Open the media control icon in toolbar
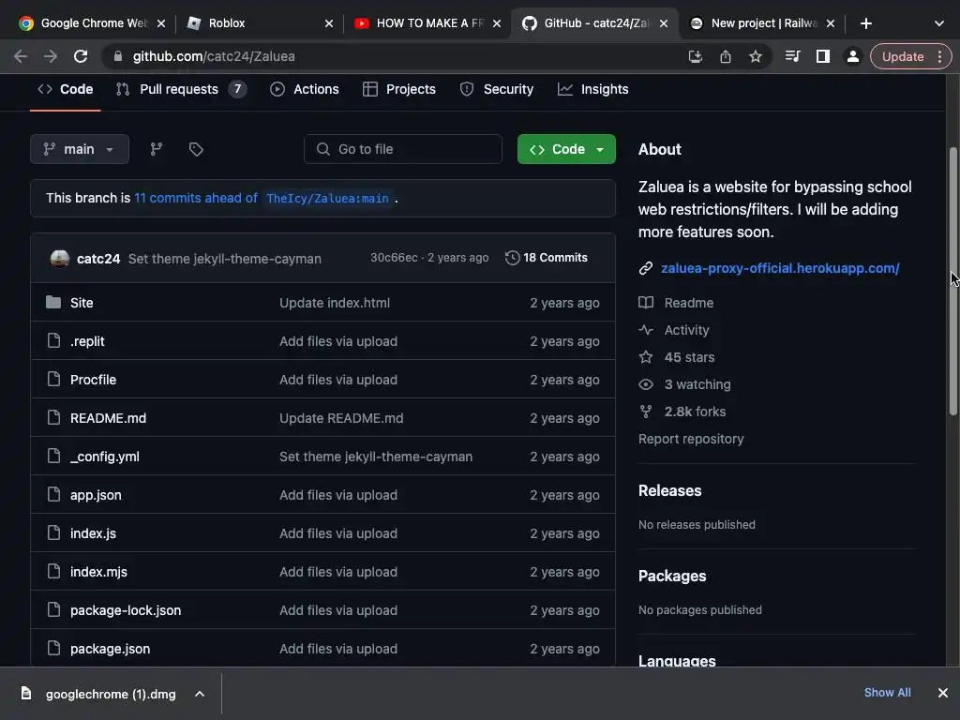Image resolution: width=960 pixels, height=720 pixels. [x=792, y=56]
